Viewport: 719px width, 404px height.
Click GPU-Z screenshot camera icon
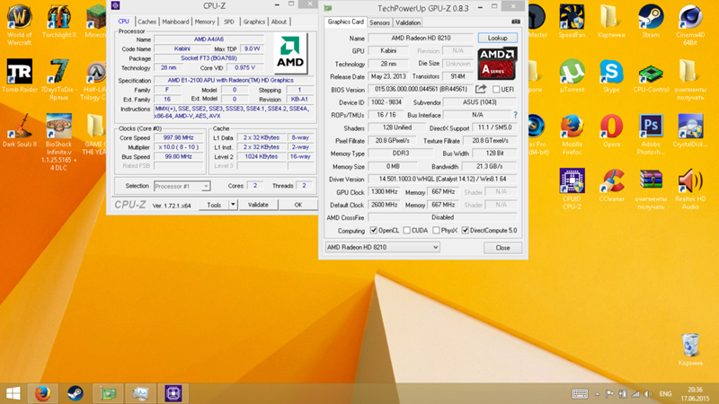[x=516, y=22]
